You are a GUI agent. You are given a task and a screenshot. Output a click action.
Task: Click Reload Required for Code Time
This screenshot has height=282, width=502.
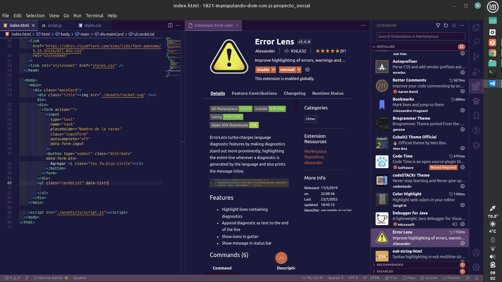click(x=443, y=167)
